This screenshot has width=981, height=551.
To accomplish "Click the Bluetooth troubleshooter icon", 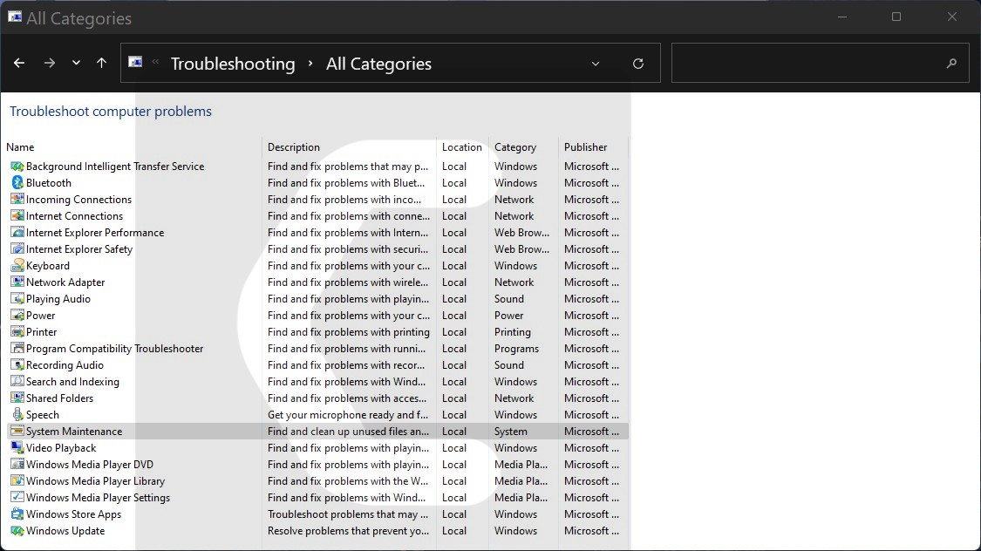I will click(17, 182).
